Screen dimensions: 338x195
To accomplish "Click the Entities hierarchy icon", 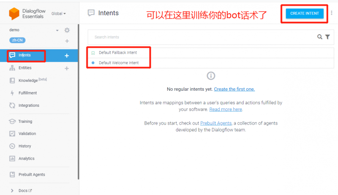I will (12, 68).
